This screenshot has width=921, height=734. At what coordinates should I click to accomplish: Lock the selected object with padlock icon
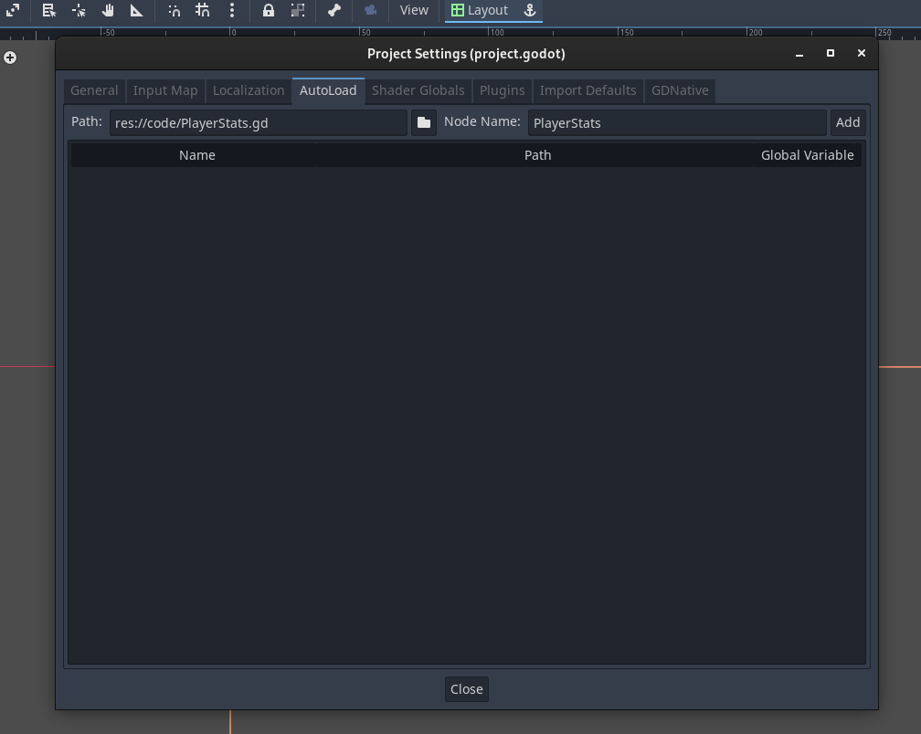tap(268, 10)
